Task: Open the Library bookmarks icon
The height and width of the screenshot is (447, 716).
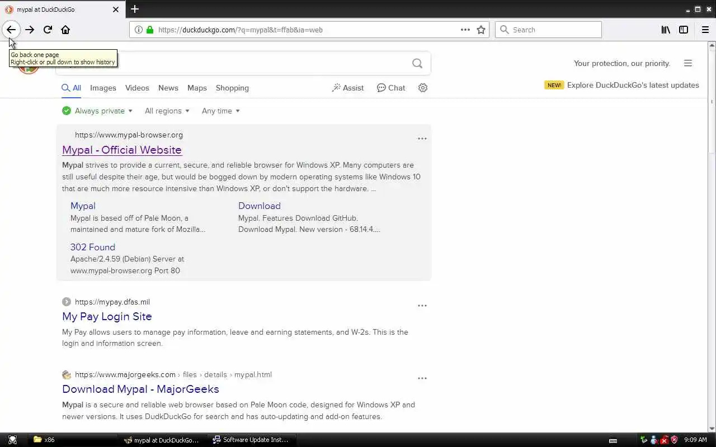Action: [666, 30]
